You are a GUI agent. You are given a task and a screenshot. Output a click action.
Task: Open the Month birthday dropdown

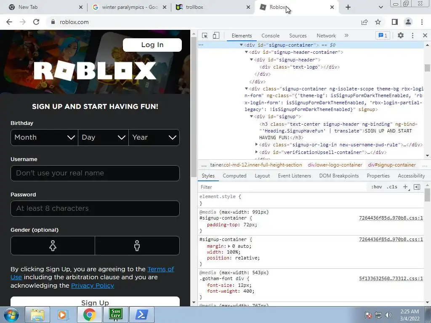(44, 138)
